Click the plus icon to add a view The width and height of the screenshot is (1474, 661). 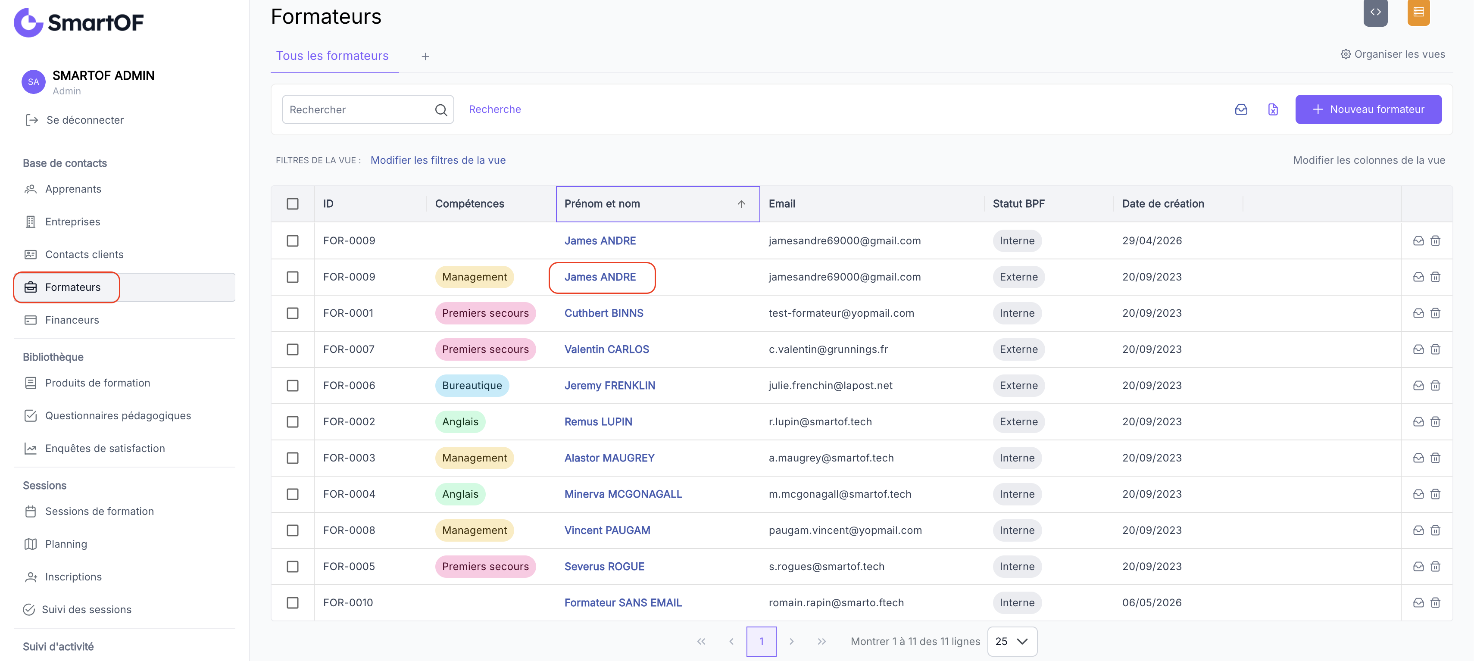425,56
